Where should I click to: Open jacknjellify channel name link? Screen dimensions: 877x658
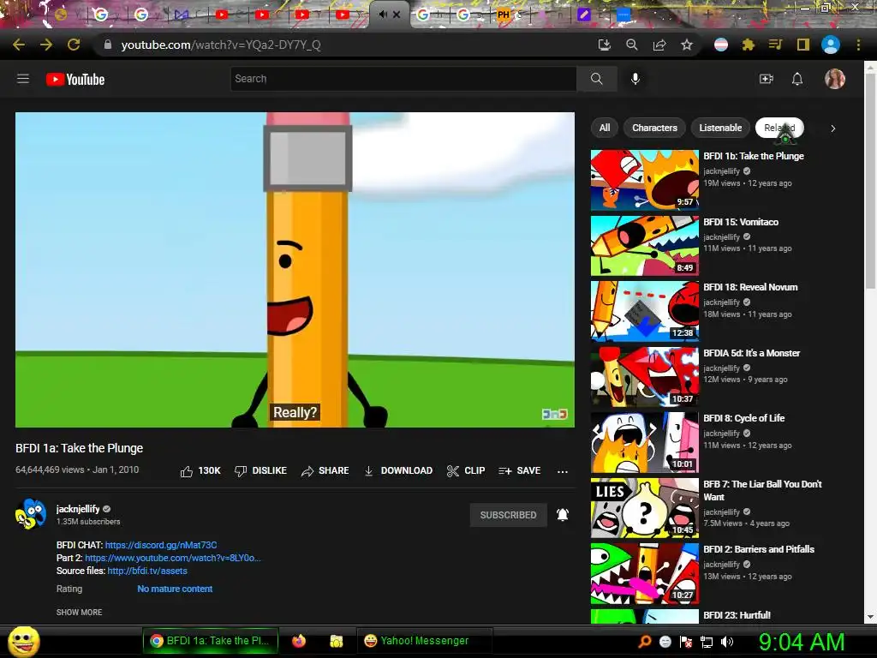(78, 509)
